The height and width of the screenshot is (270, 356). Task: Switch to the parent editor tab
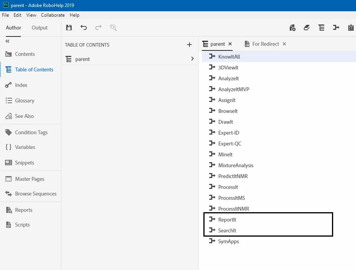tap(217, 44)
